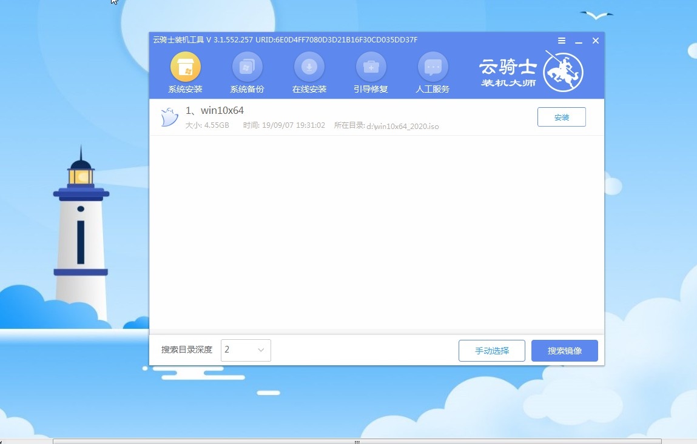Screen dimensions: 697x444
Task: Open the 引导修复 boot repair icon
Action: (371, 67)
